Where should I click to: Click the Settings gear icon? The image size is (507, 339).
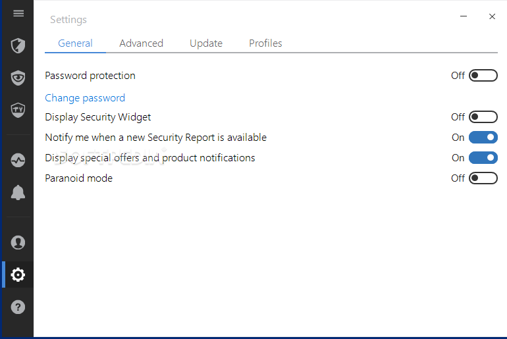point(18,274)
